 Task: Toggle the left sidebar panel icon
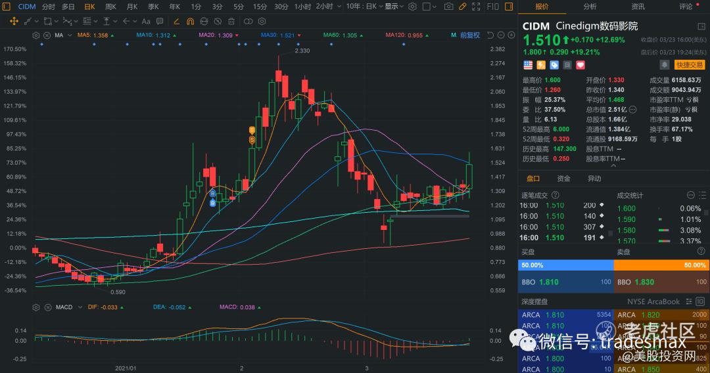tap(7, 7)
